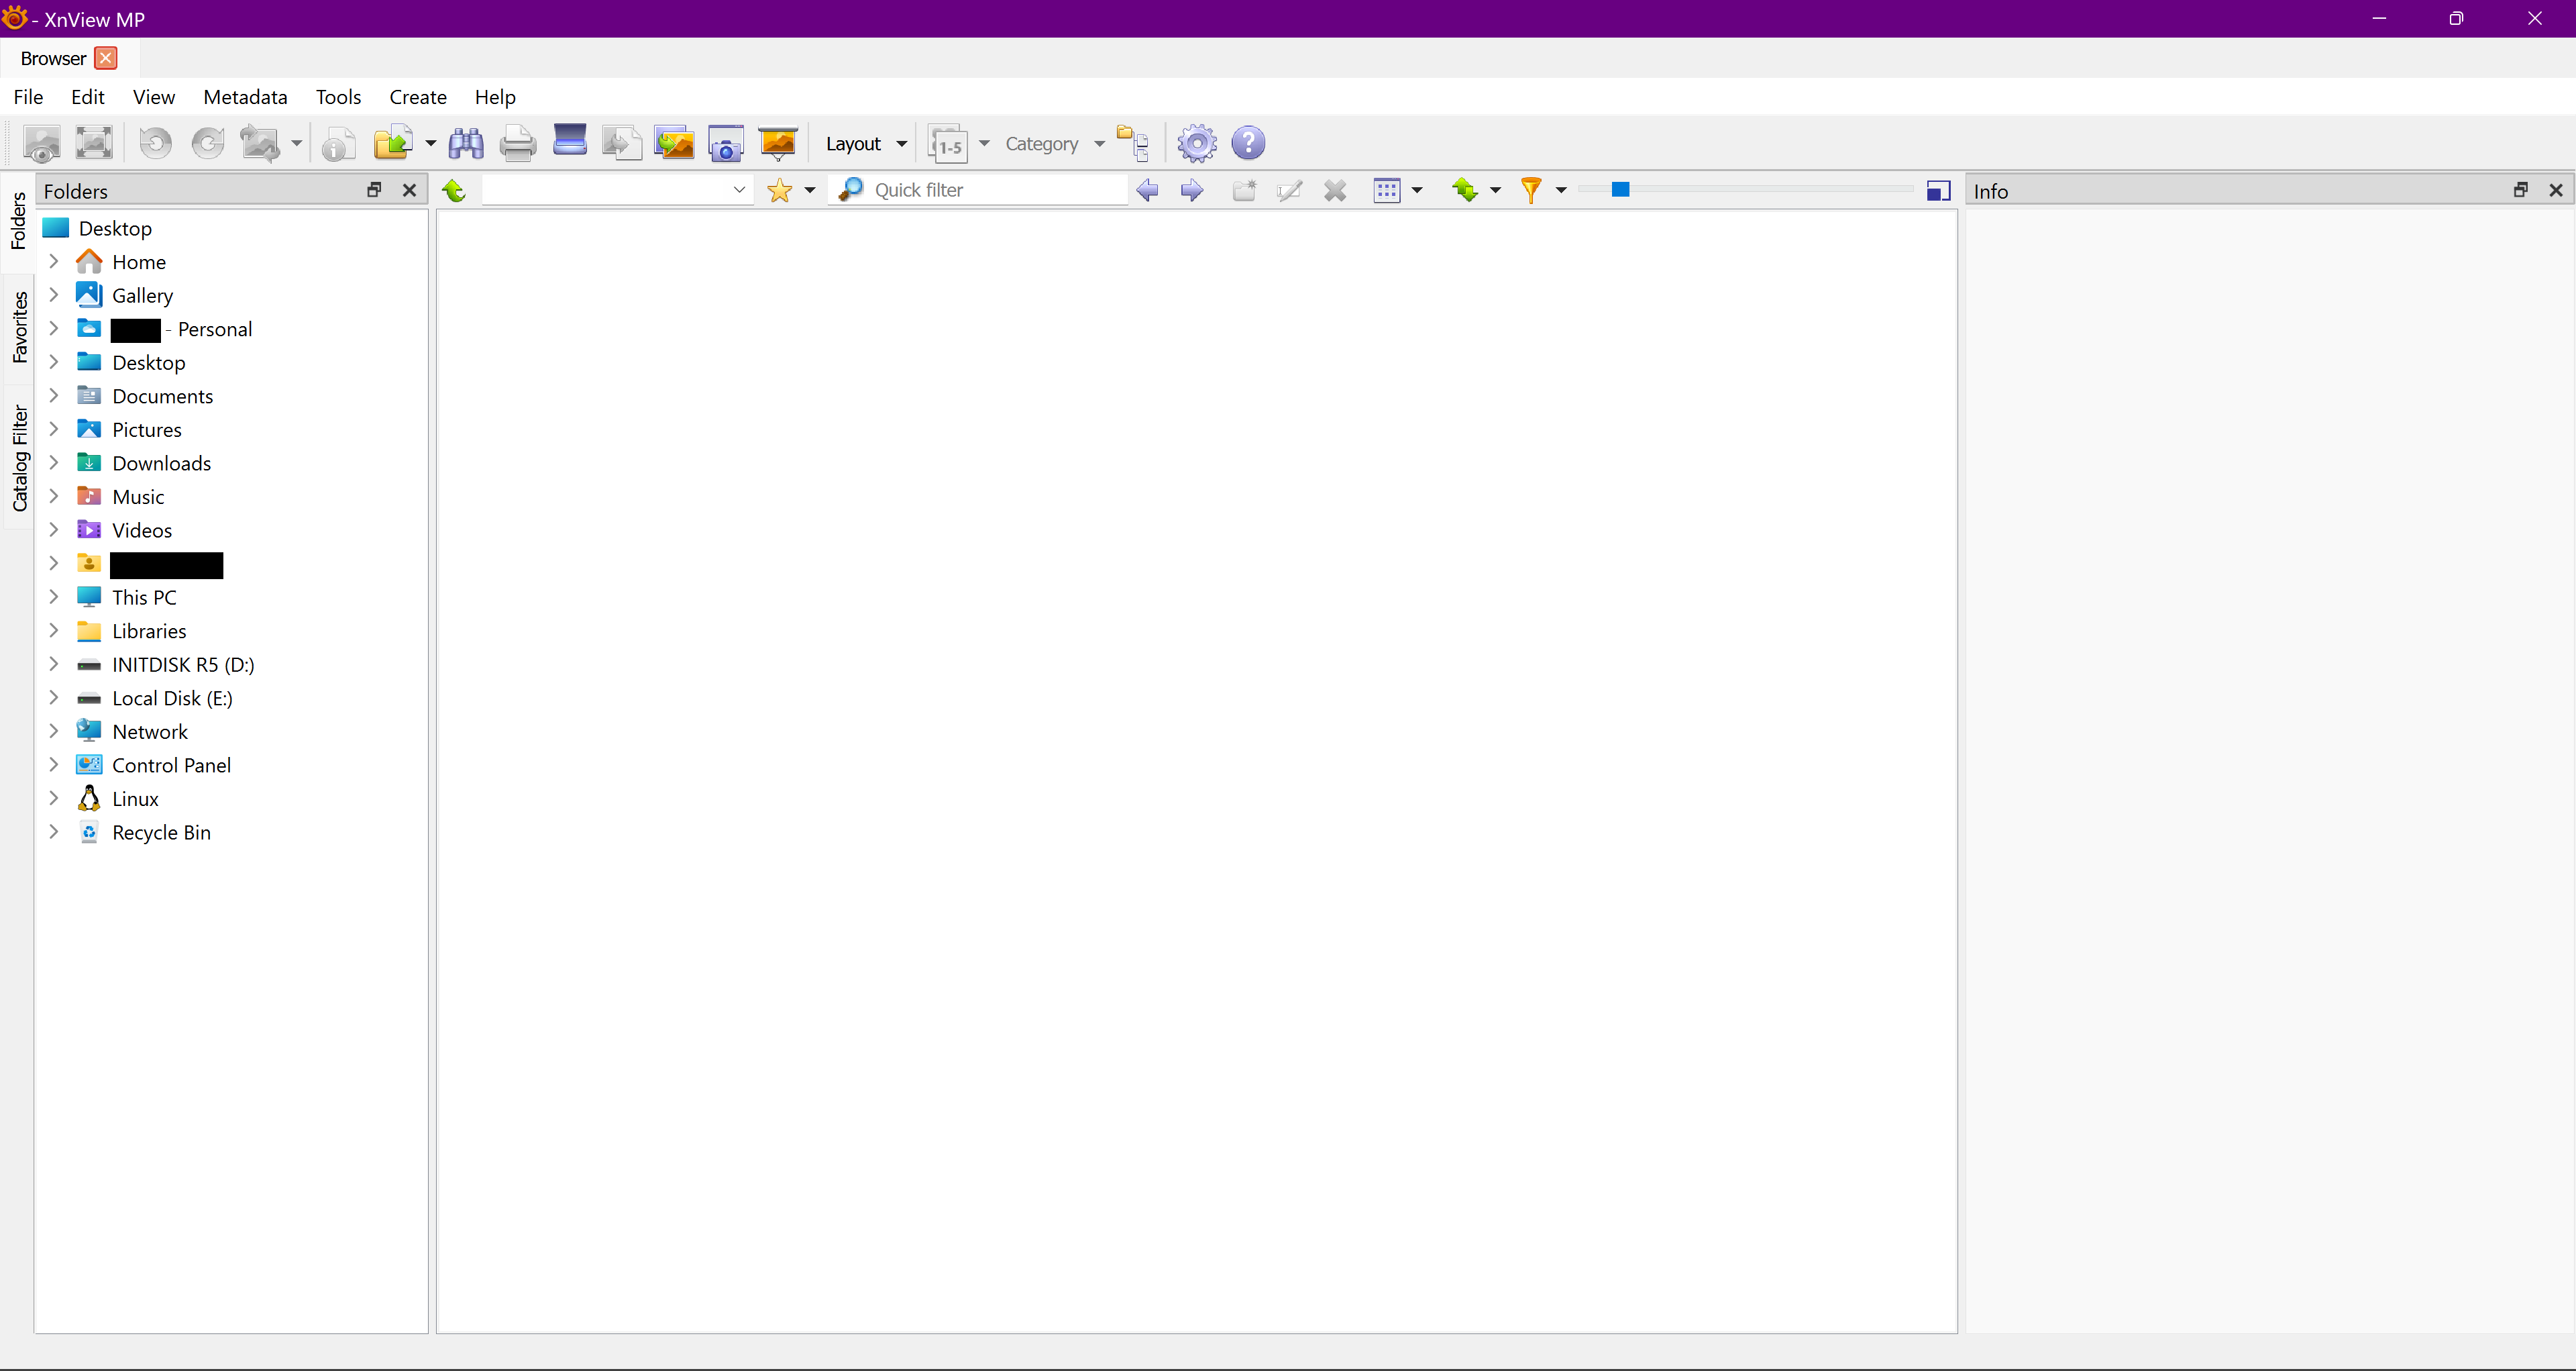Go up one folder level green arrow
Viewport: 2576px width, 1371px height.
pos(454,191)
